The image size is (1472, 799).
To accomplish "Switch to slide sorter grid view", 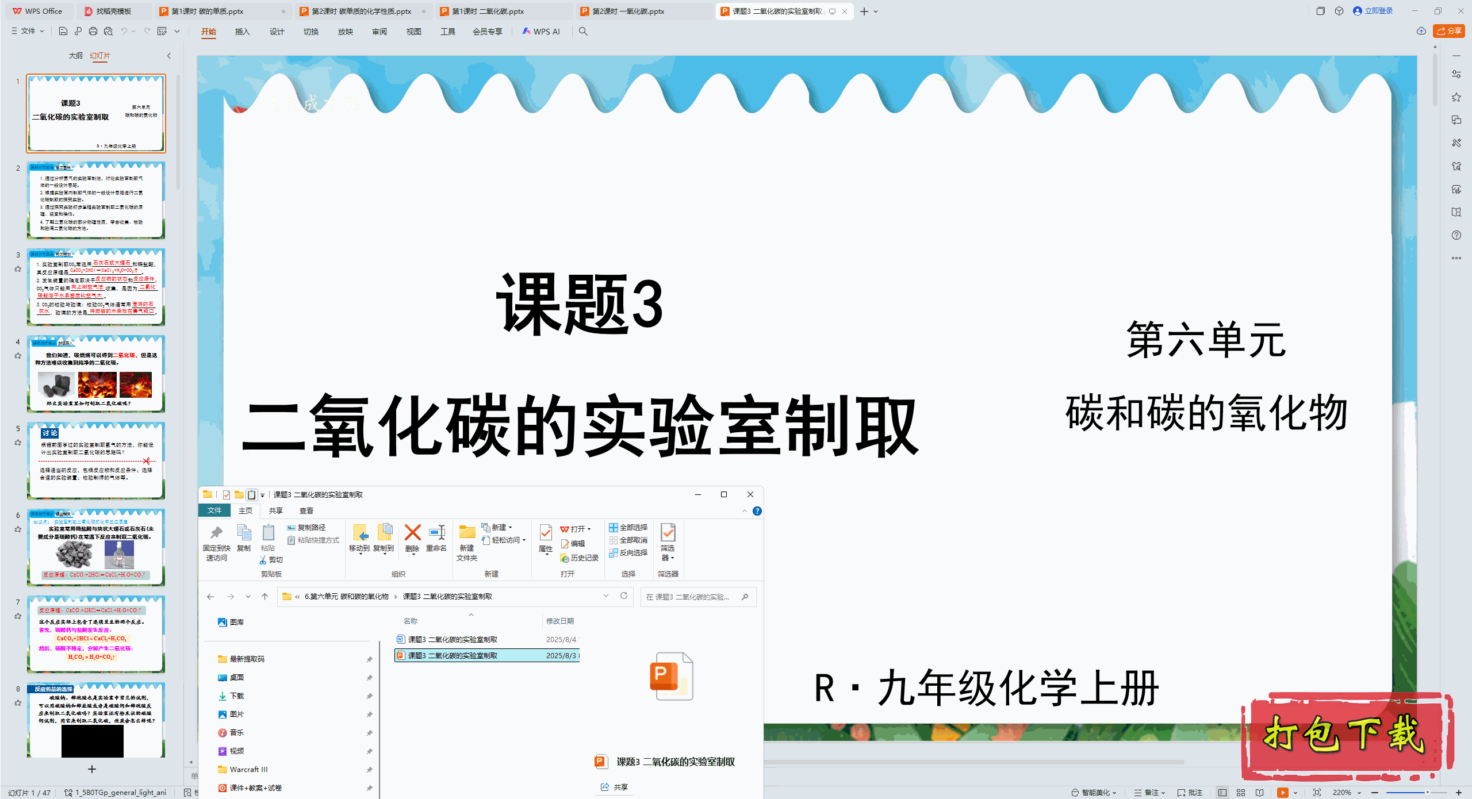I will (x=1241, y=792).
